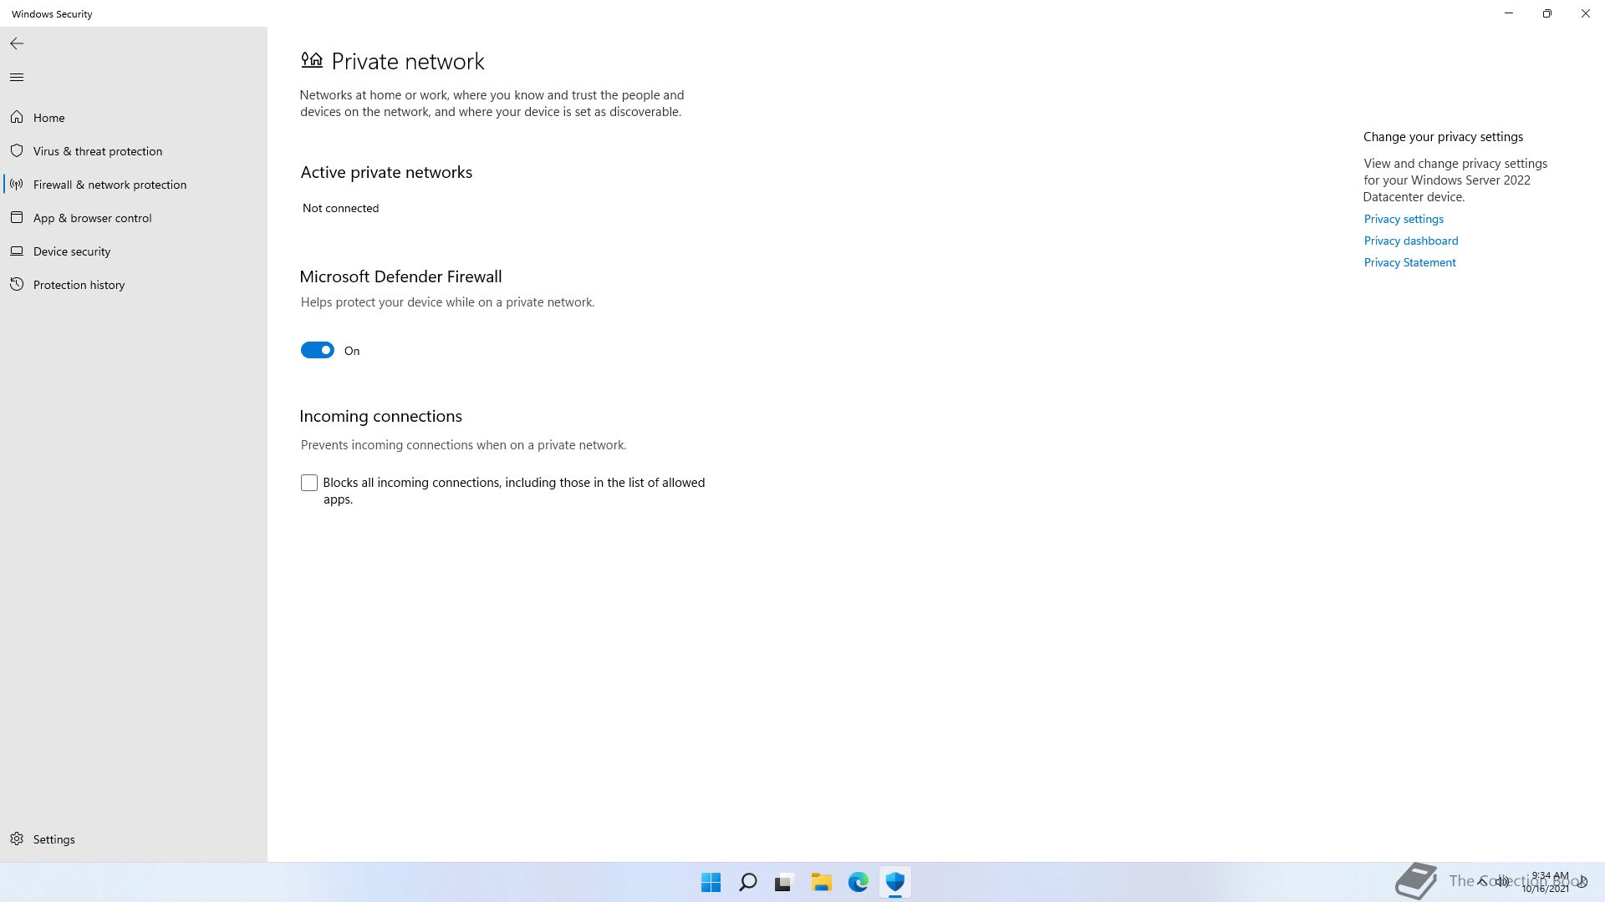Launch Microsoft Edge from taskbar
The width and height of the screenshot is (1605, 902).
click(x=859, y=882)
